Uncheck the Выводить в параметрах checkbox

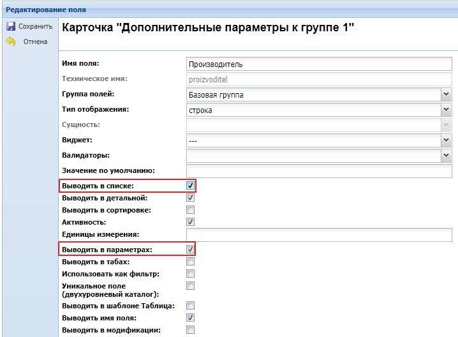190,250
